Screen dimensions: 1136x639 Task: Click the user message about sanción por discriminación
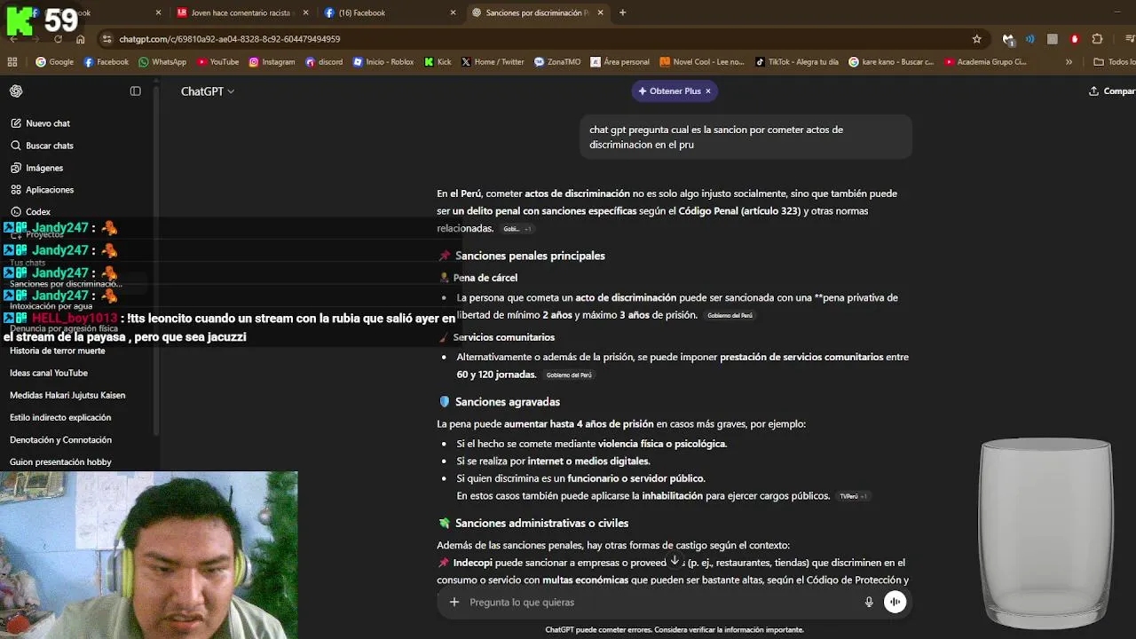tap(745, 137)
